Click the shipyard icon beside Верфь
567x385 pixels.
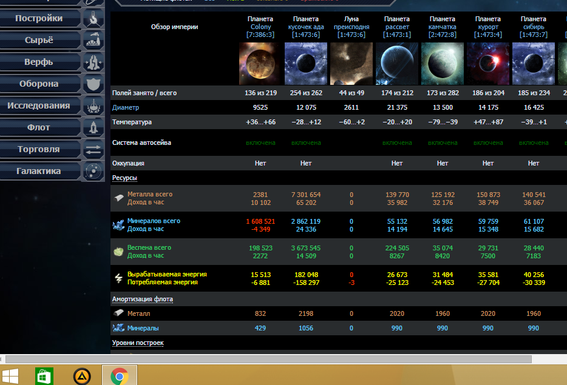click(x=93, y=62)
